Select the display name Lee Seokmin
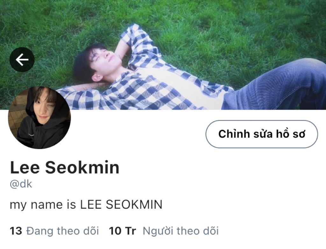Screen dimensions: 326x249 coord(65,167)
